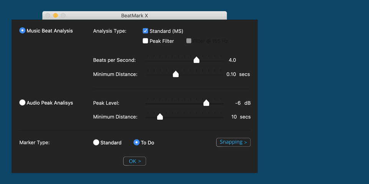
Task: Click the 4.0 beats per second value
Action: tap(232, 60)
